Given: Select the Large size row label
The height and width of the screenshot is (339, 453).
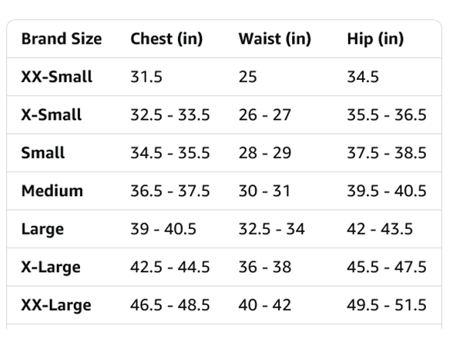Looking at the screenshot, I should (x=42, y=229).
